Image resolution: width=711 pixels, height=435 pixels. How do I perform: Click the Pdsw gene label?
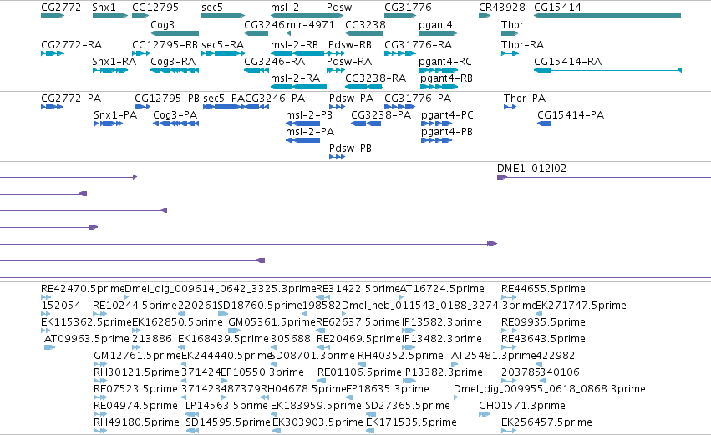339,8
